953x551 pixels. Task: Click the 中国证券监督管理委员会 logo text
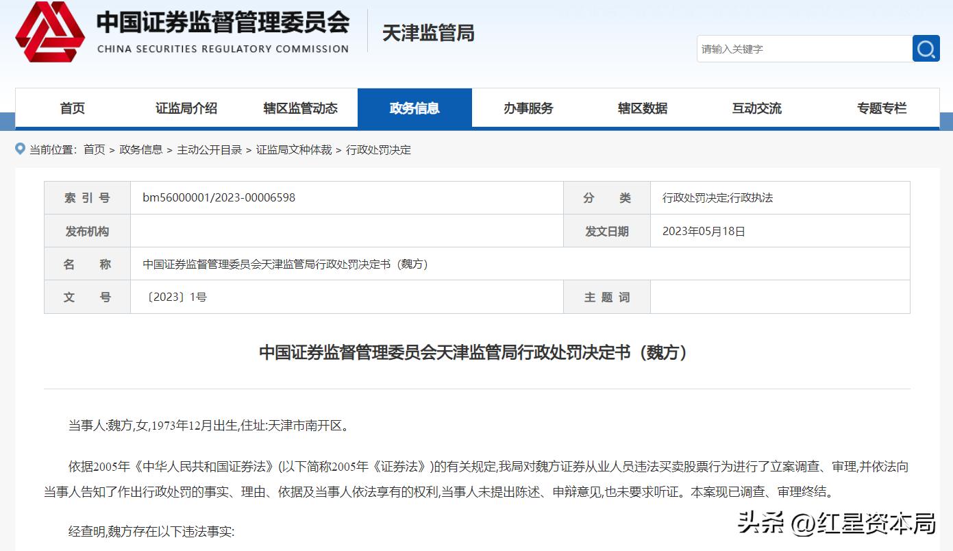coord(223,23)
